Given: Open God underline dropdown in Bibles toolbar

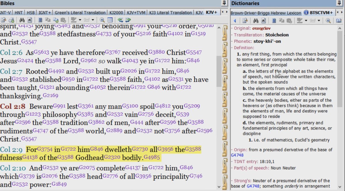Looking at the screenshot, I should pyautogui.click(x=93, y=20).
